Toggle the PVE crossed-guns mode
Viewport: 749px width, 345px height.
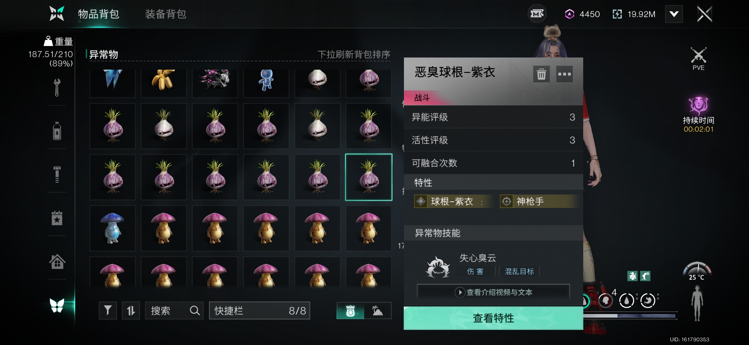click(x=698, y=59)
